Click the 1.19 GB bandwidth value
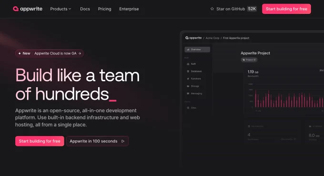Viewport: 324px width, 176px height. (x=253, y=72)
